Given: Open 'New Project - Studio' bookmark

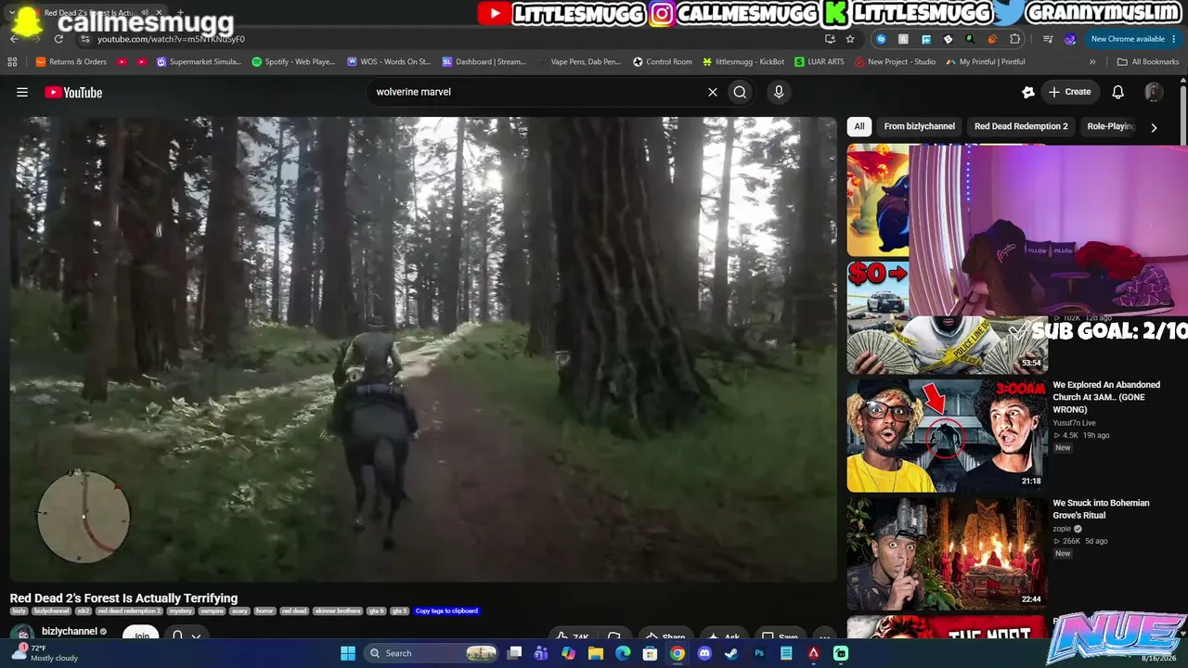Looking at the screenshot, I should 896,62.
